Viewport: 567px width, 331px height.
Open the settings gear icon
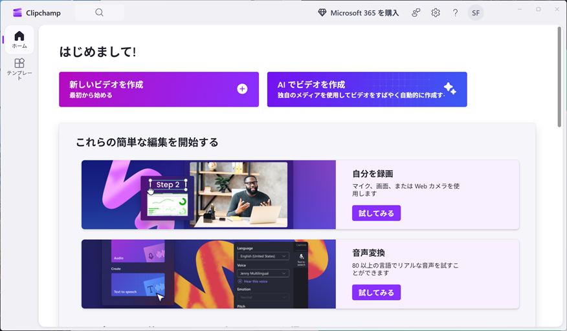click(436, 13)
